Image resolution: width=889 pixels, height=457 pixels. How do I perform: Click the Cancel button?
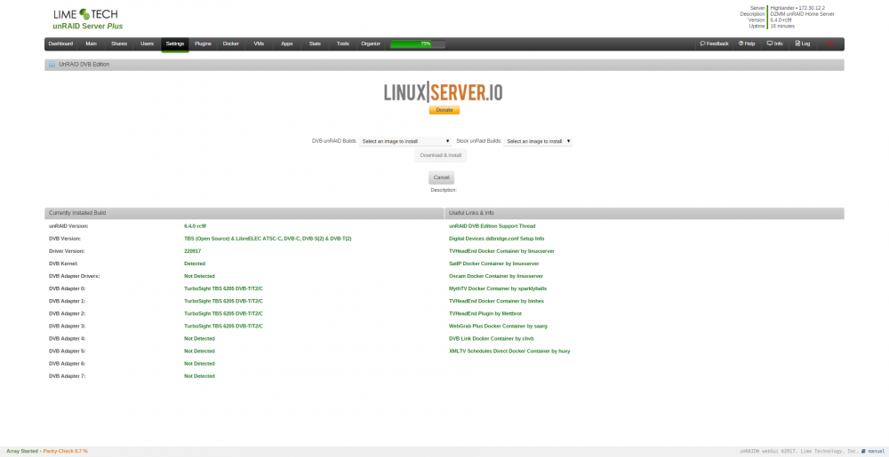(441, 177)
